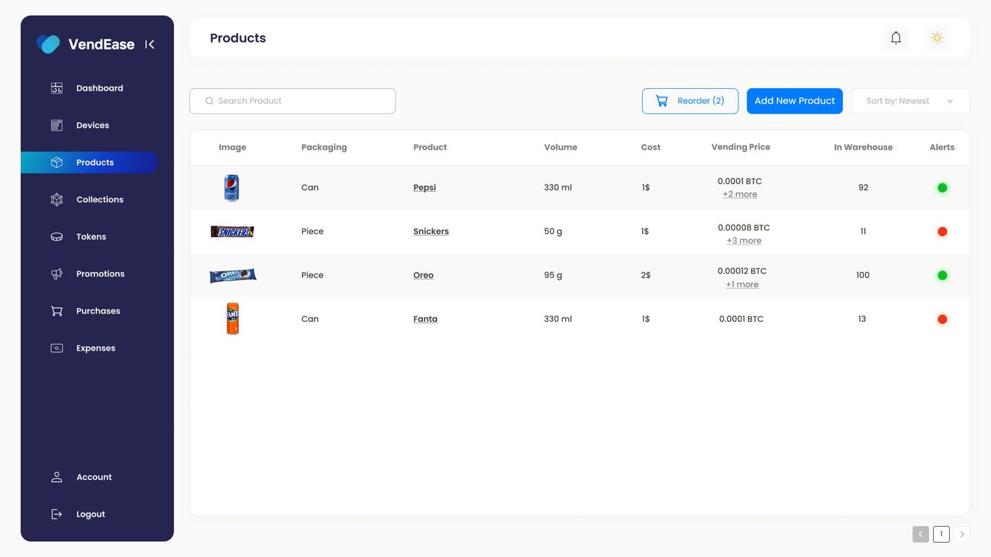Click the Products box icon
Screen dimensions: 991x557
click(x=57, y=162)
